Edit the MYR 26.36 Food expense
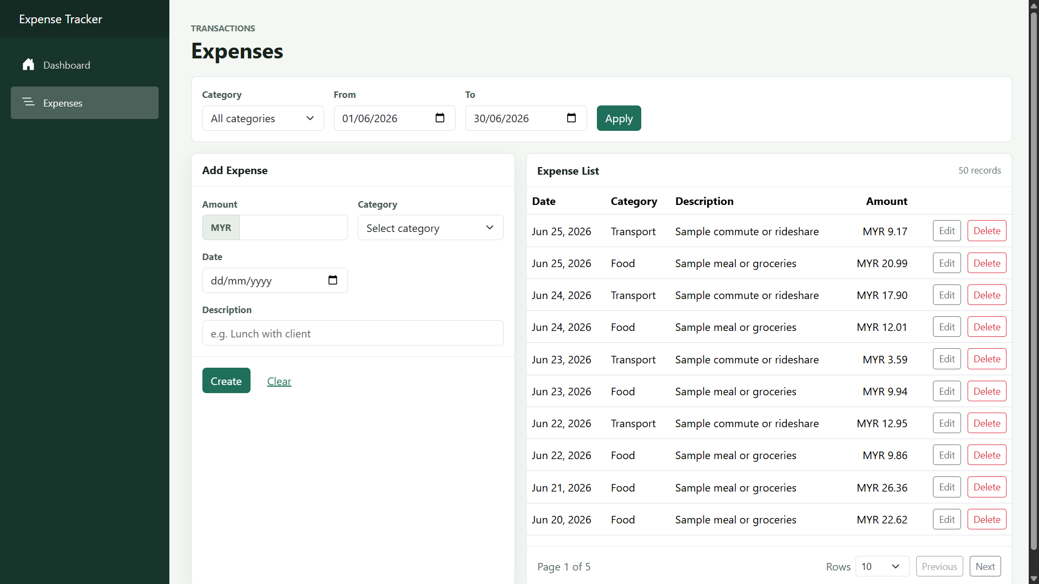This screenshot has width=1039, height=584. [947, 487]
